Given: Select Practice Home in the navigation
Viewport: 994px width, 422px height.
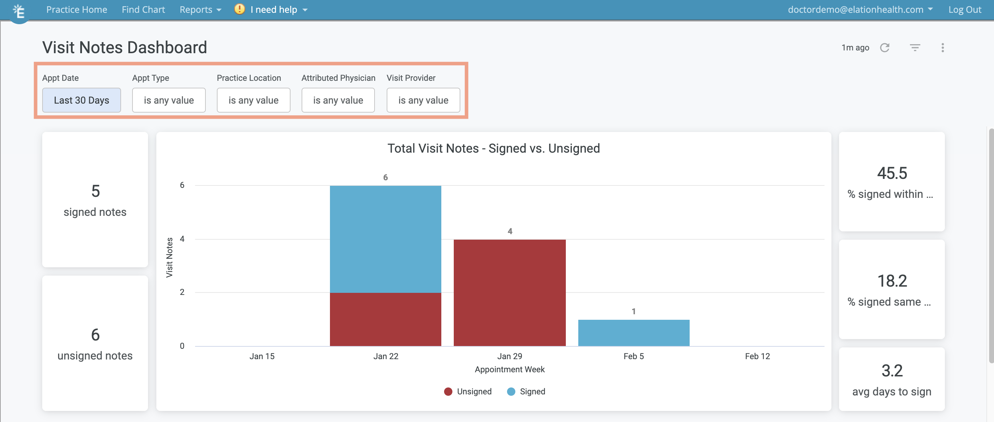Looking at the screenshot, I should coord(76,9).
